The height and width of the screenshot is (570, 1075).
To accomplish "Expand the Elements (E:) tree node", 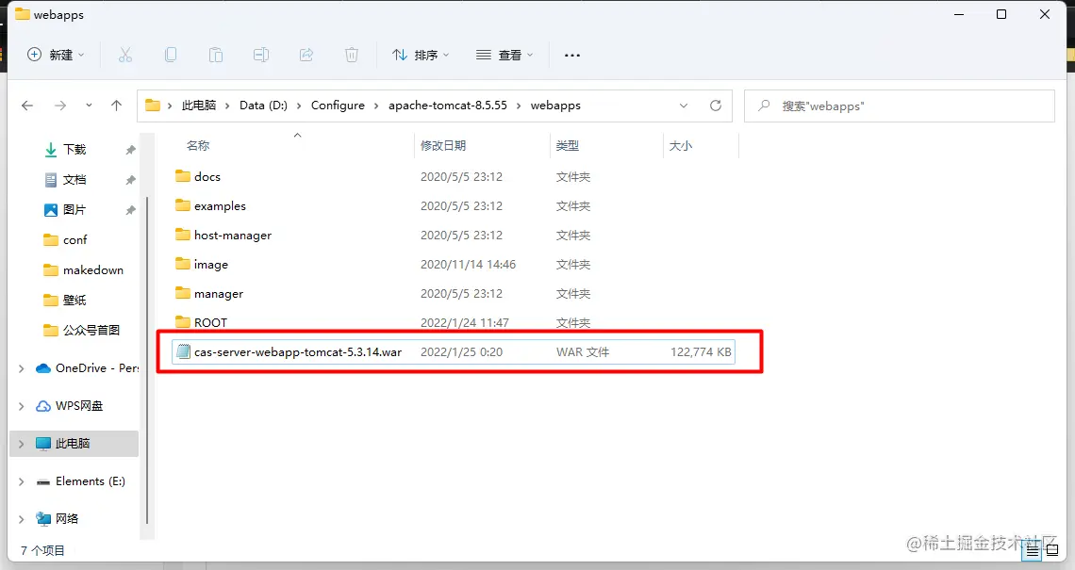I will point(22,481).
